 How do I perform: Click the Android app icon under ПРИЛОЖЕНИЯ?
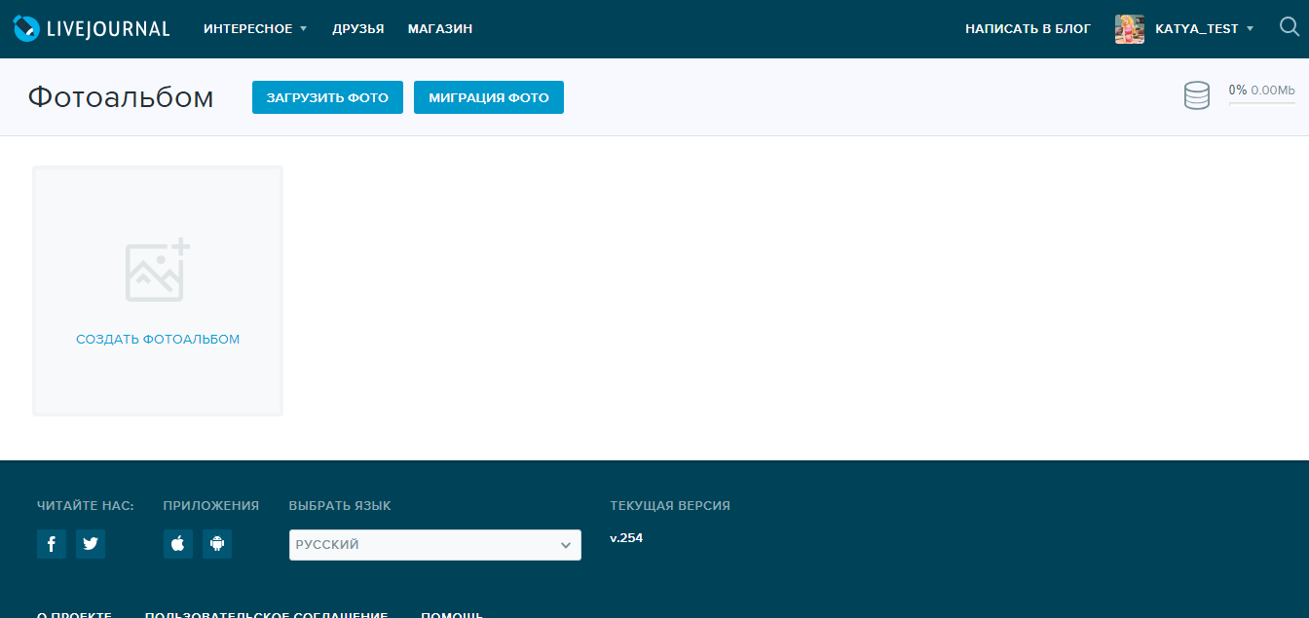pos(216,543)
